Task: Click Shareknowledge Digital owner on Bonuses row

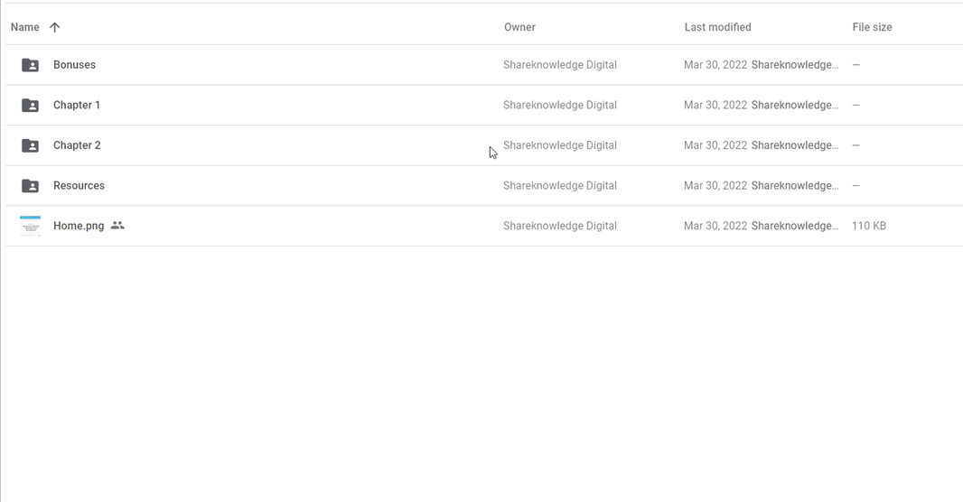Action: click(x=560, y=64)
